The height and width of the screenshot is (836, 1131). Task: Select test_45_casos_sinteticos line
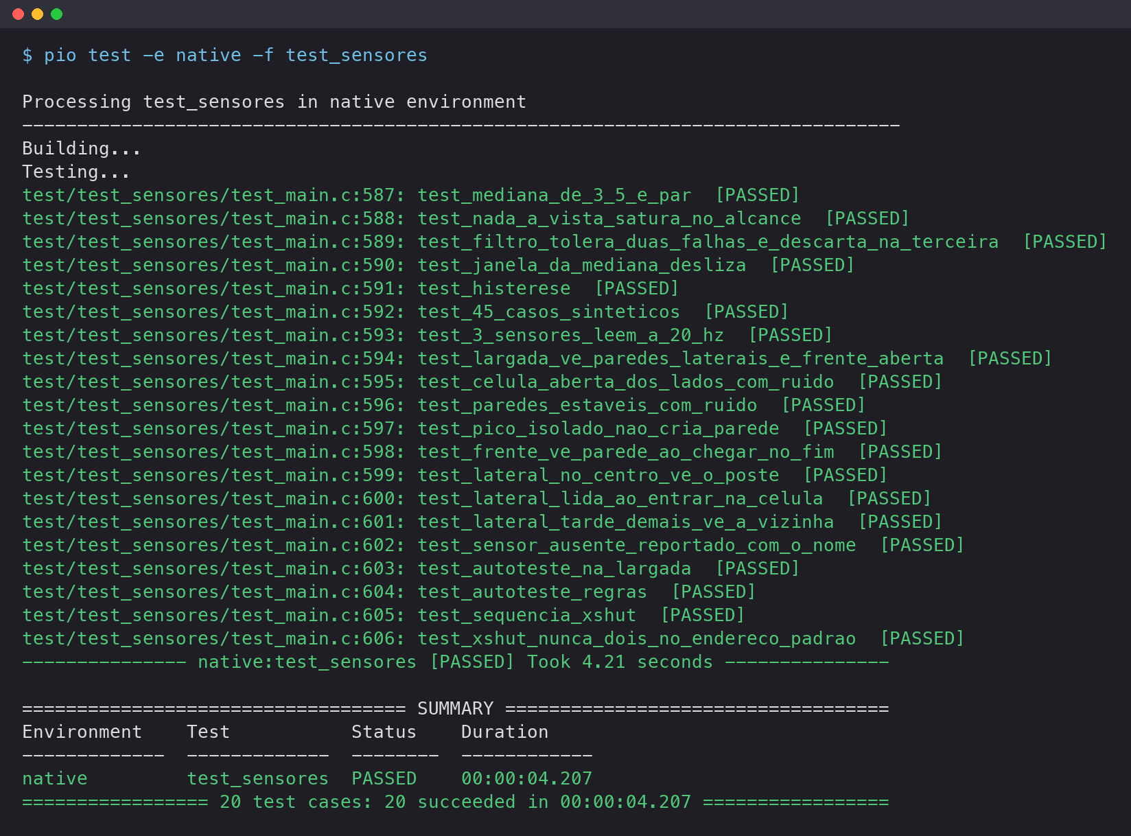(x=406, y=312)
